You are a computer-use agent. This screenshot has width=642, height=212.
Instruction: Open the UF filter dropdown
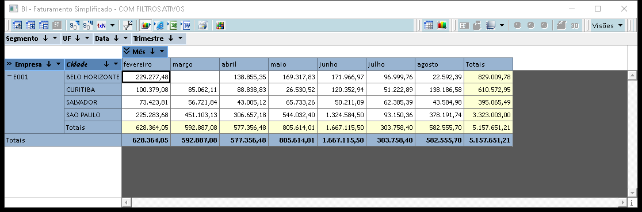point(87,38)
